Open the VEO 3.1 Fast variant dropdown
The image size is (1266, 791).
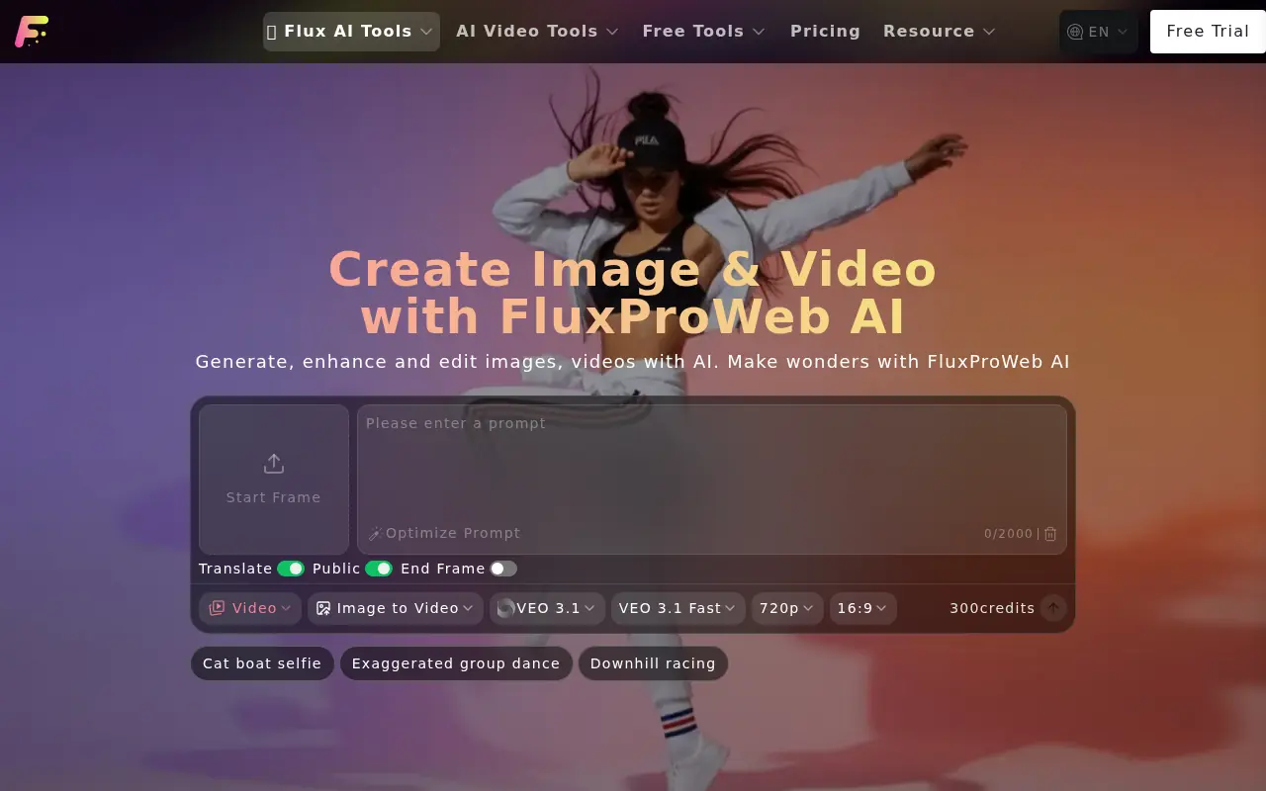678,608
